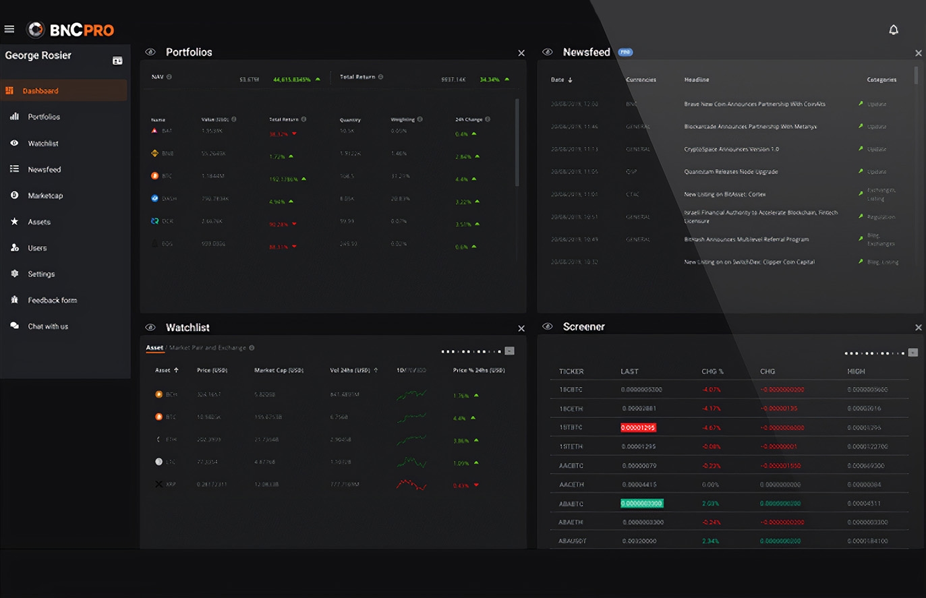Sort Portfolios by Total Return column
Screen dimensions: 926x598
[x=284, y=119]
